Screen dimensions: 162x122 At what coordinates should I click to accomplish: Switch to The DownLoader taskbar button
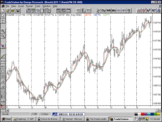point(97,119)
